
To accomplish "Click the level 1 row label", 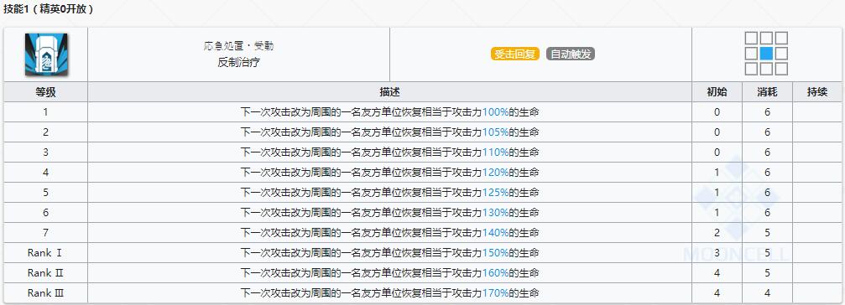I will [46, 112].
